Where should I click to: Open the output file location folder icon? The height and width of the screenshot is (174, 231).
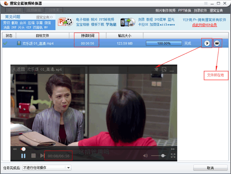(217, 43)
